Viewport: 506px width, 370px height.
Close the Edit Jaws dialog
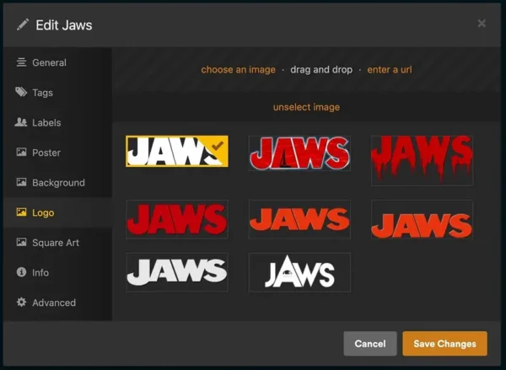point(482,24)
